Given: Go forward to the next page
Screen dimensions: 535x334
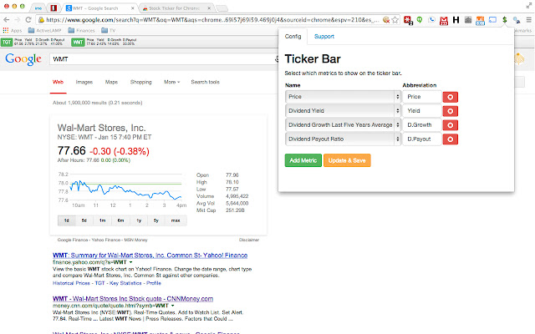Looking at the screenshot, I should (18, 20).
